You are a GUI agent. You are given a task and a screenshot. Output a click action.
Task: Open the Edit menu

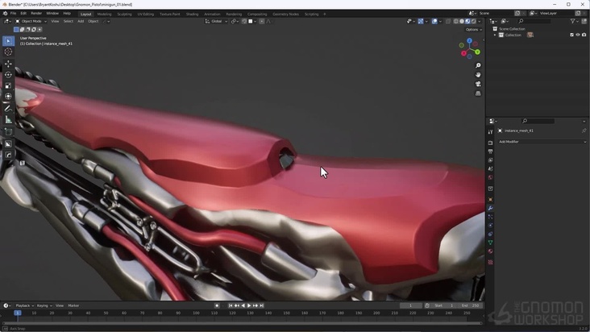(x=23, y=14)
